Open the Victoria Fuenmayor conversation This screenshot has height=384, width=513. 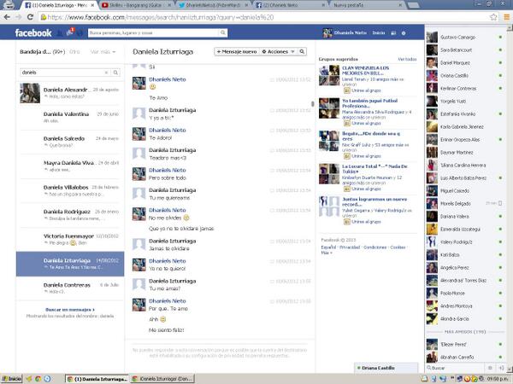point(70,239)
